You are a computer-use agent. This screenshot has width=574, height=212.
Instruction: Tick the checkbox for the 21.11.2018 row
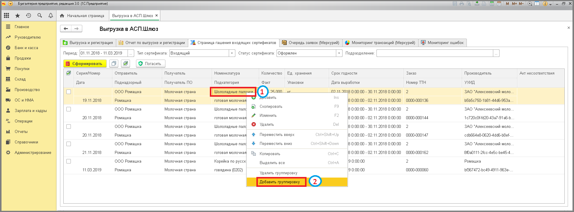point(68,144)
